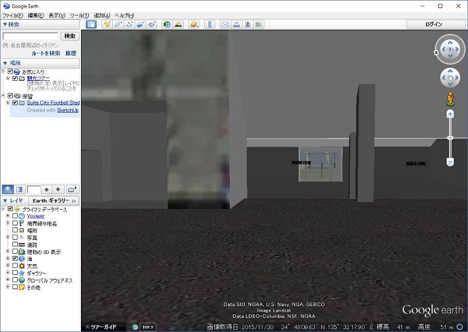Uncheck the 海 layer checkbox

(x=15, y=259)
